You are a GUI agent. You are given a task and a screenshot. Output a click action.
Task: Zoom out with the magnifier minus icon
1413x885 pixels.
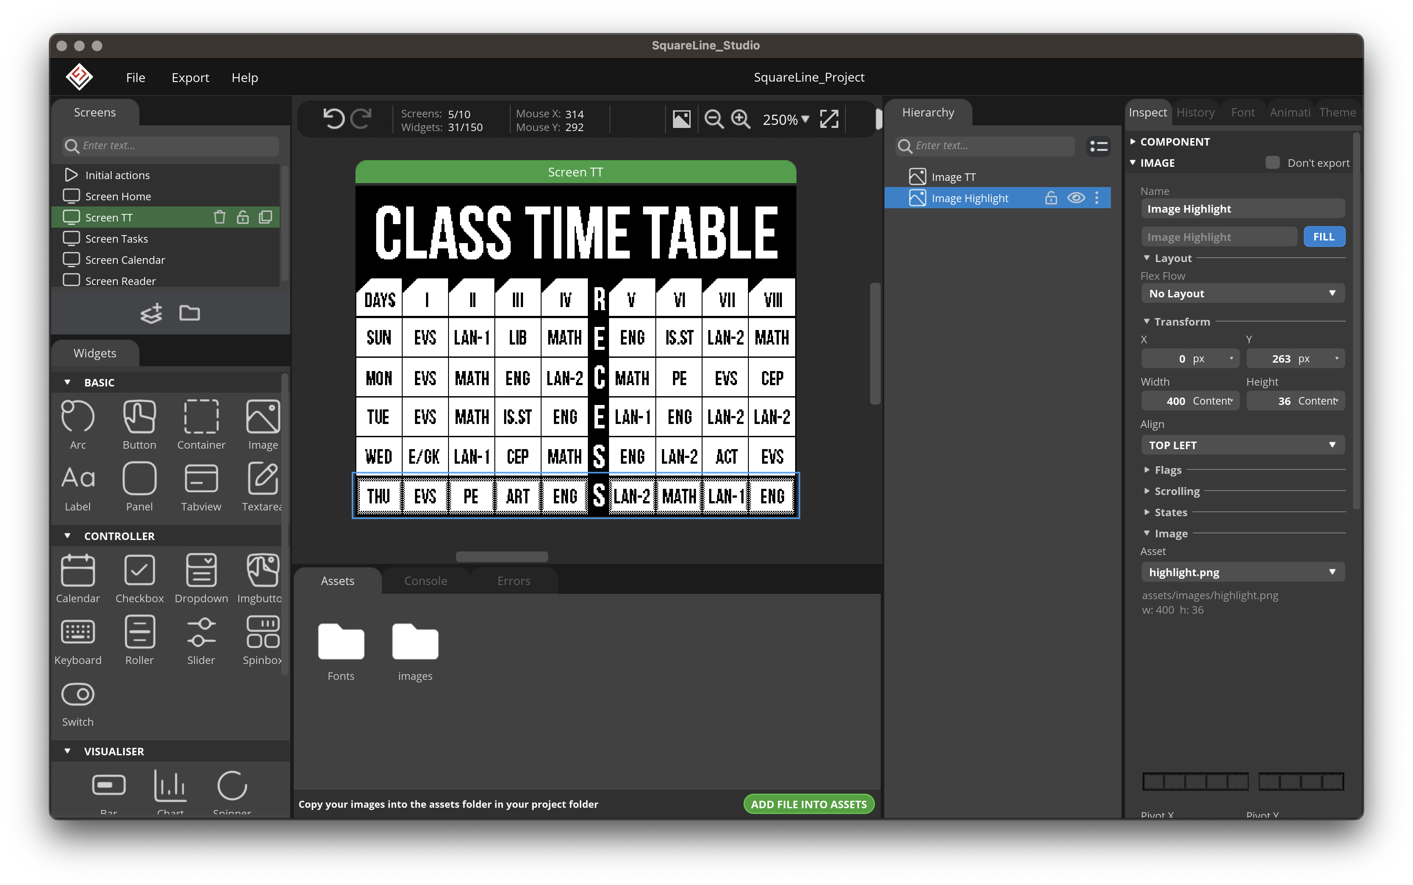click(x=713, y=120)
